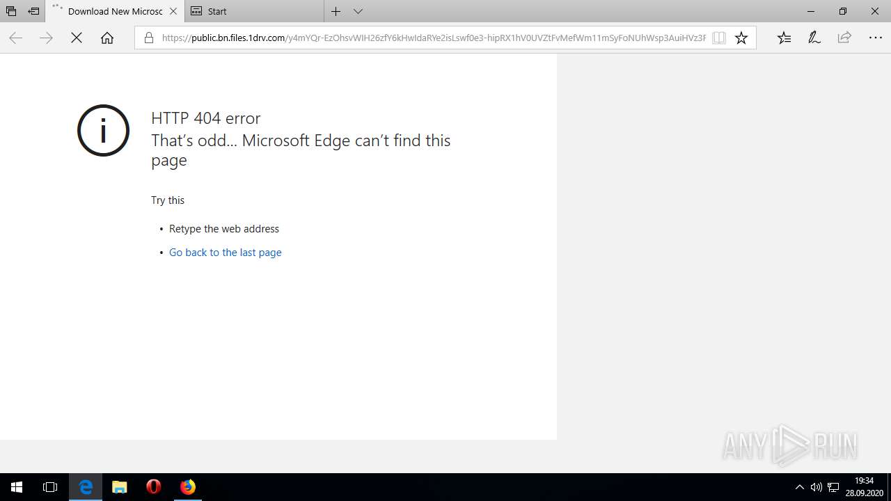Open File Explorer from taskbar
This screenshot has width=891, height=501.
pyautogui.click(x=120, y=487)
